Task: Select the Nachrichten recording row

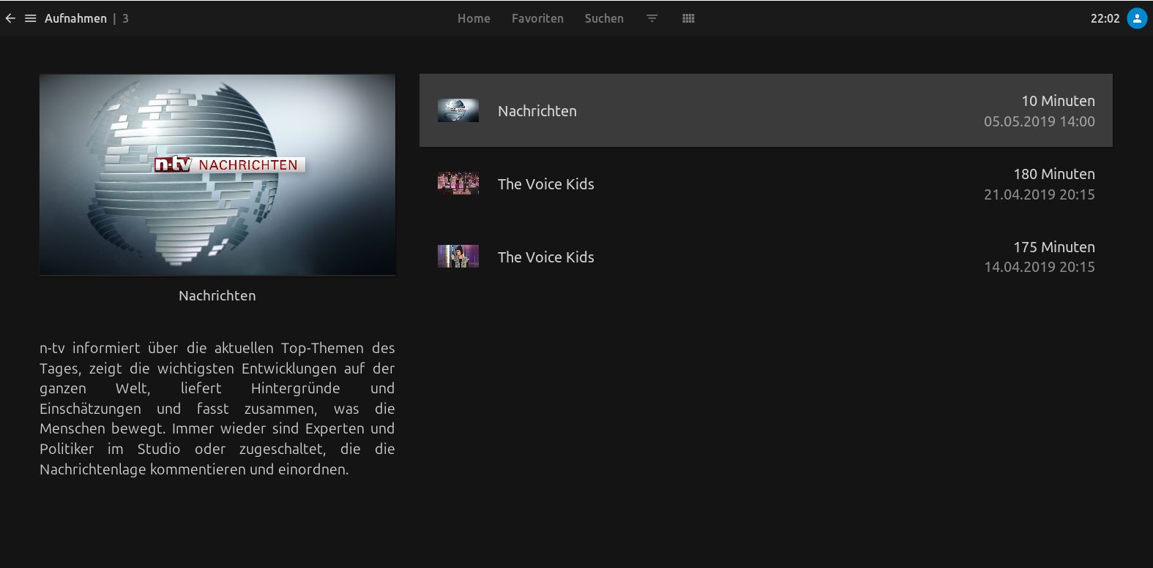Action: tap(766, 110)
